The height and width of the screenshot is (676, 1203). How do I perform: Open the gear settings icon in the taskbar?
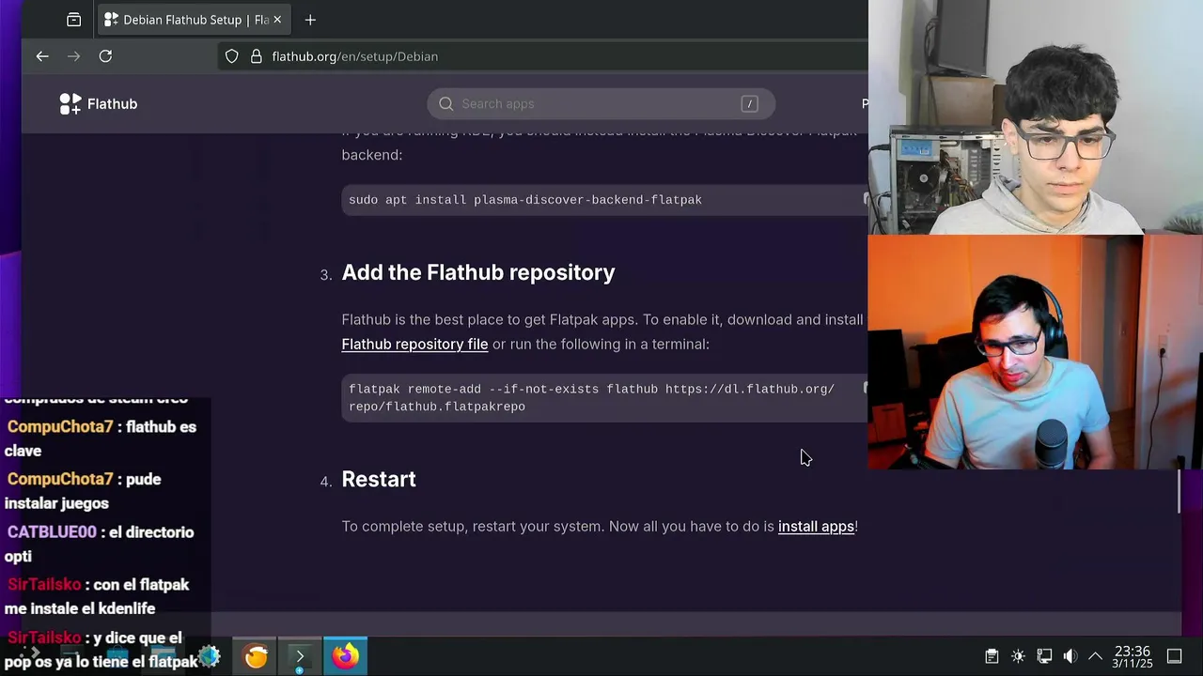point(210,656)
